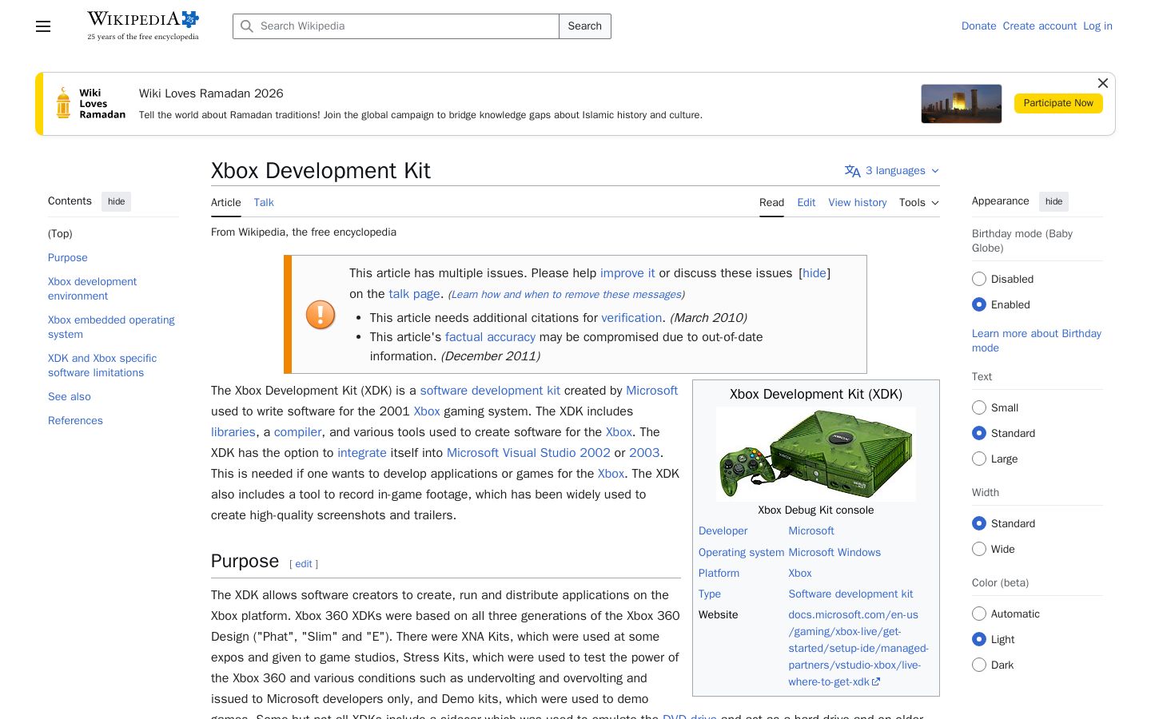Screen dimensions: 1151x719
Task: Jump to (Top) in contents
Action: pyautogui.click(x=60, y=234)
